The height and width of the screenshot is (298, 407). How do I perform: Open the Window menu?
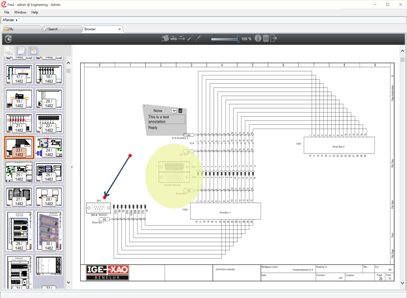20,12
